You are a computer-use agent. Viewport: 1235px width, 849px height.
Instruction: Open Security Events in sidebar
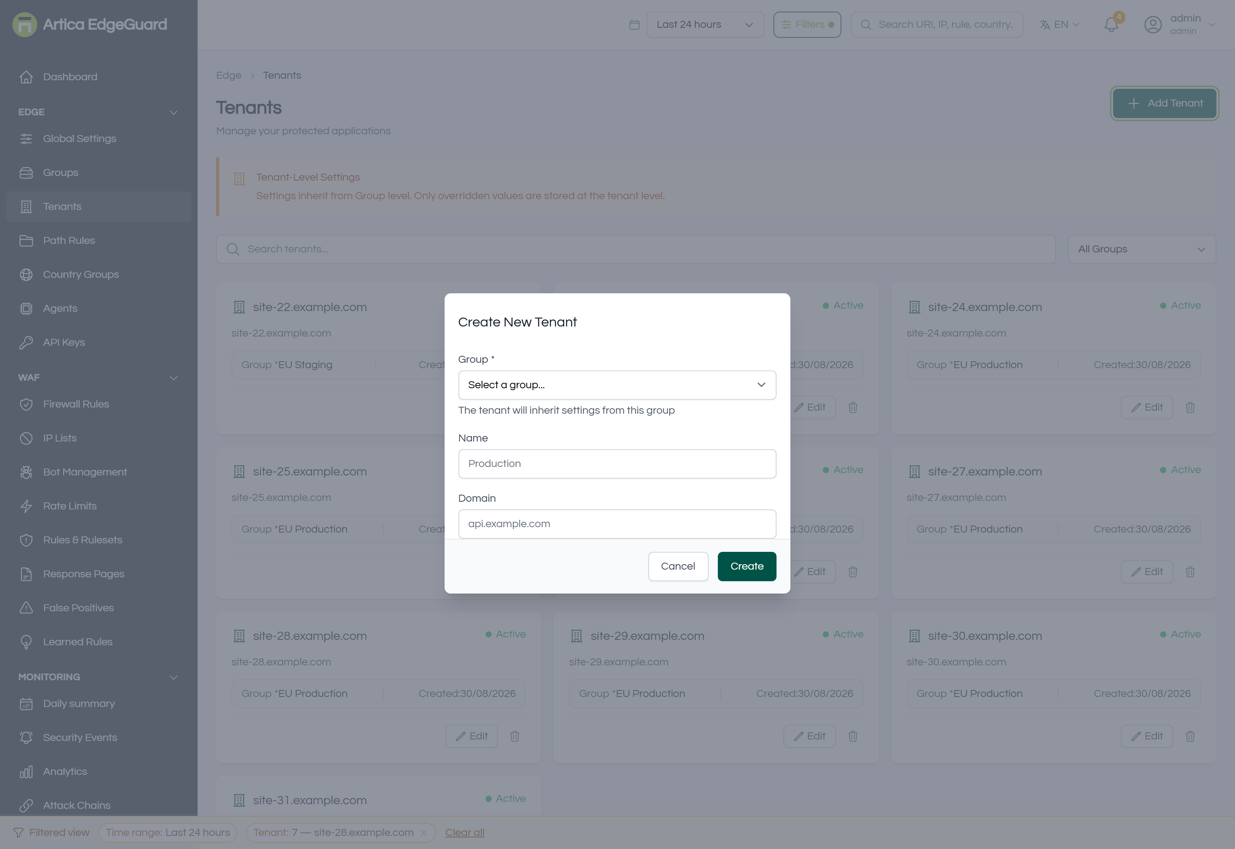coord(98,738)
